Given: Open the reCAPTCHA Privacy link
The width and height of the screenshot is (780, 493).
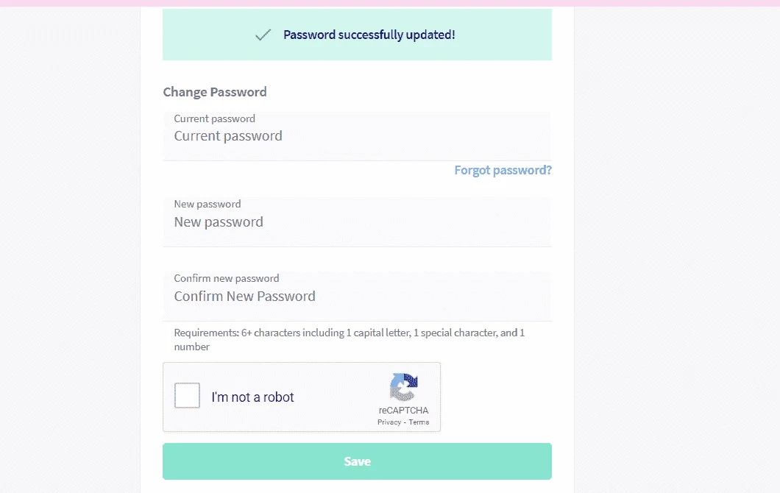Looking at the screenshot, I should coord(389,422).
